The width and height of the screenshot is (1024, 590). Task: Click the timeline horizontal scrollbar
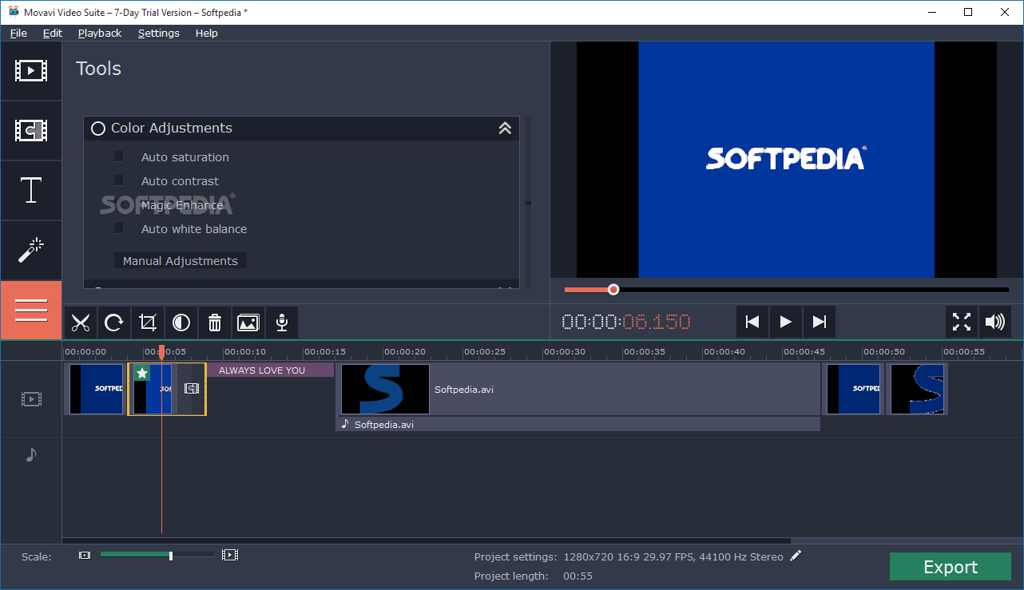pos(427,541)
